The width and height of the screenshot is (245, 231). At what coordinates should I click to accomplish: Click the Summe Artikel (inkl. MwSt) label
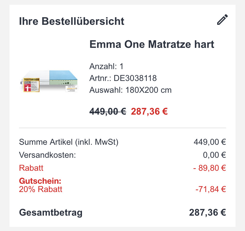[69, 142]
